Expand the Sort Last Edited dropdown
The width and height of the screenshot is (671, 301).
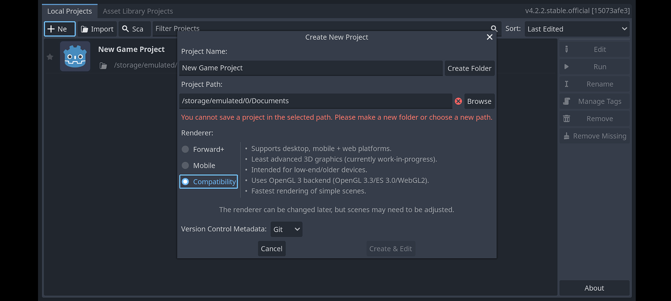click(x=577, y=29)
